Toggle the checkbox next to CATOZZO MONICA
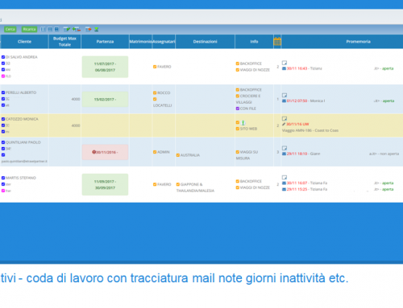 coord(3,119)
